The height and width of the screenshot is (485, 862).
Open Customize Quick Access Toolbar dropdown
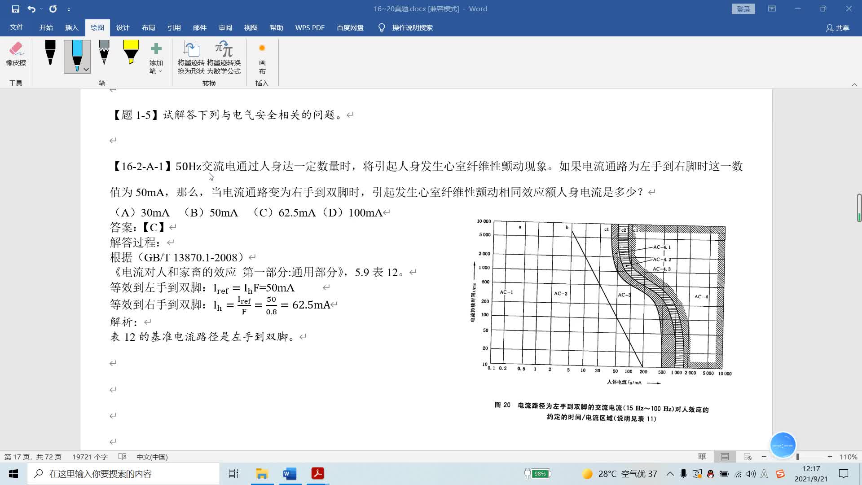(x=69, y=9)
